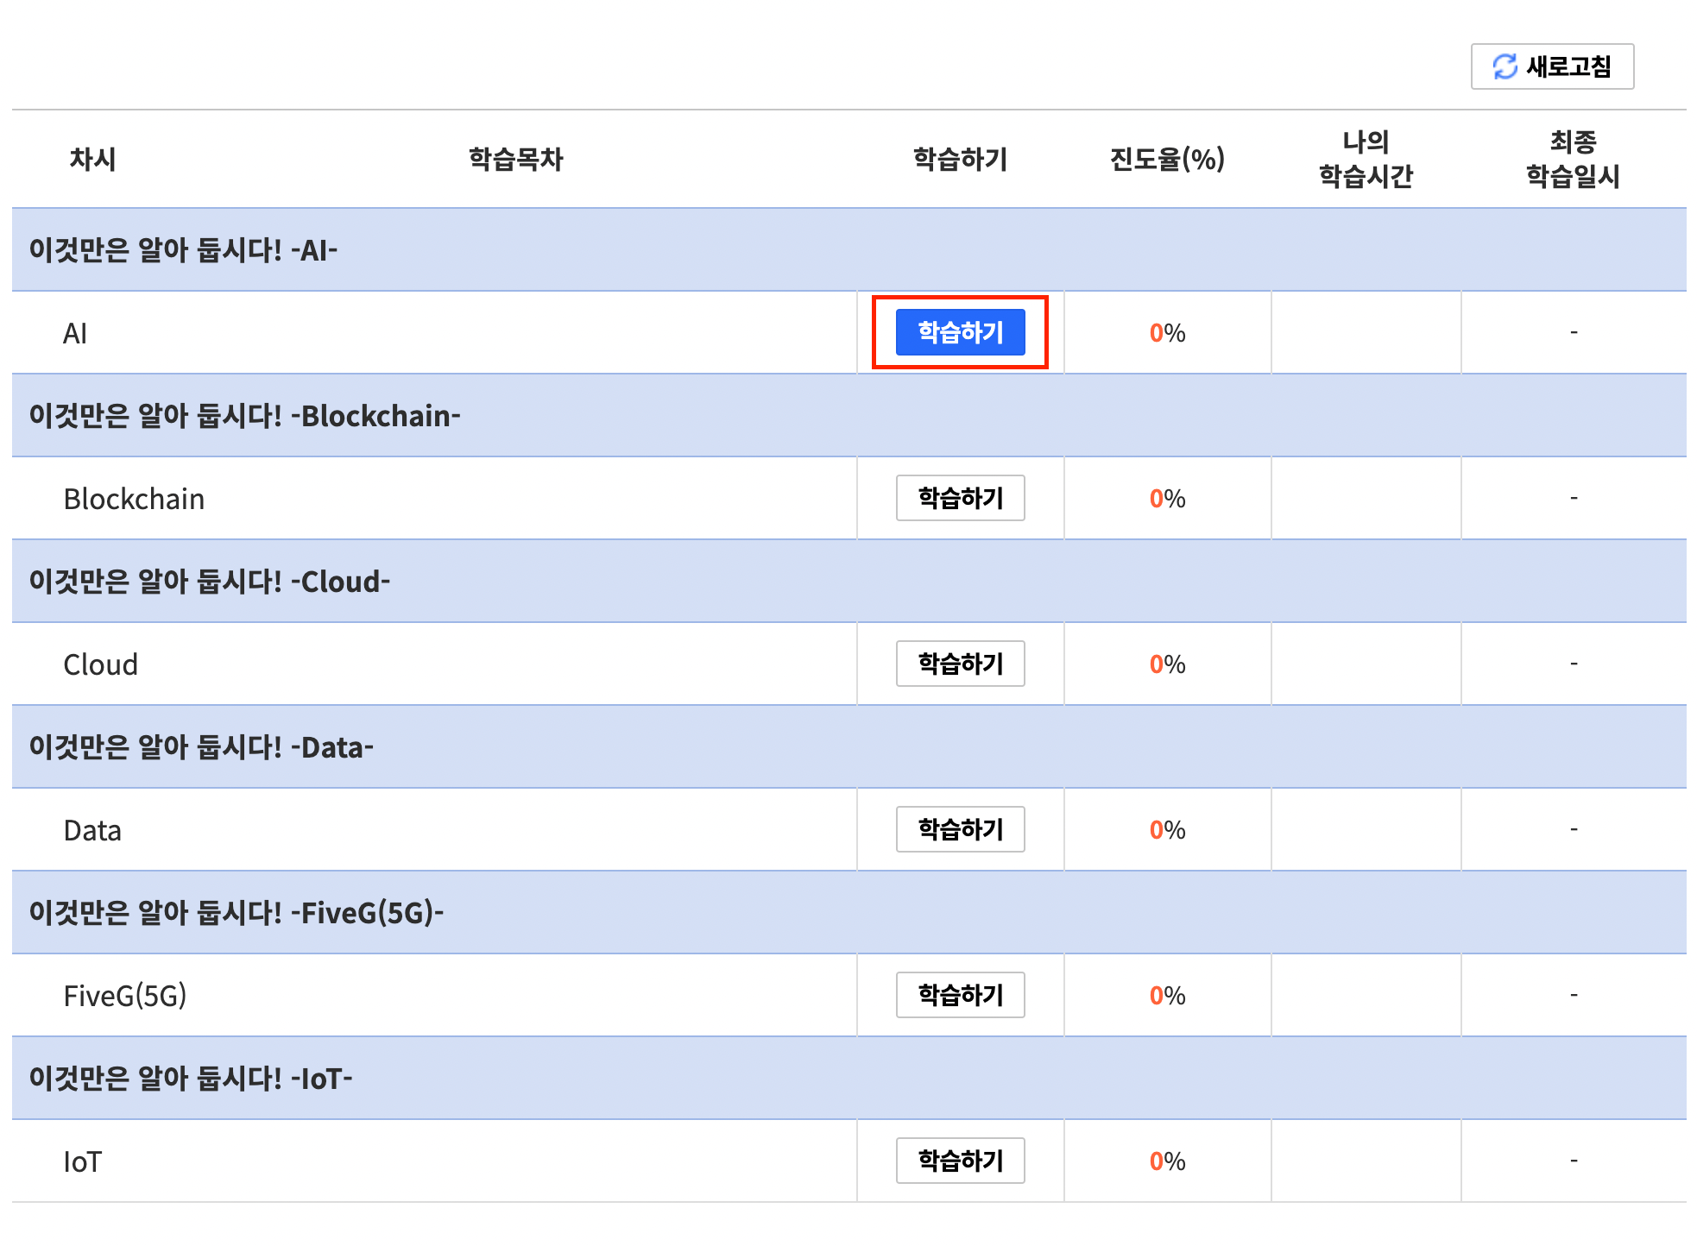
Task: Select the -Blockchain- section header row
Action: point(245,416)
